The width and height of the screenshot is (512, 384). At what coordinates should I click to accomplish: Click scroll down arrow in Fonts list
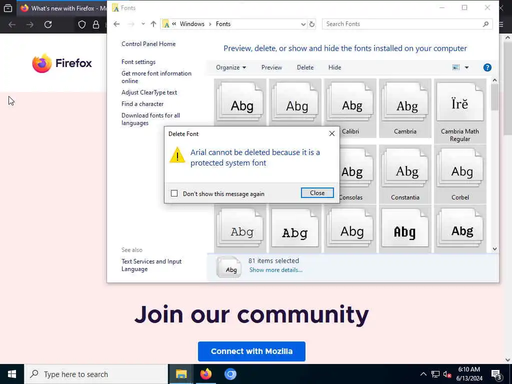click(494, 249)
